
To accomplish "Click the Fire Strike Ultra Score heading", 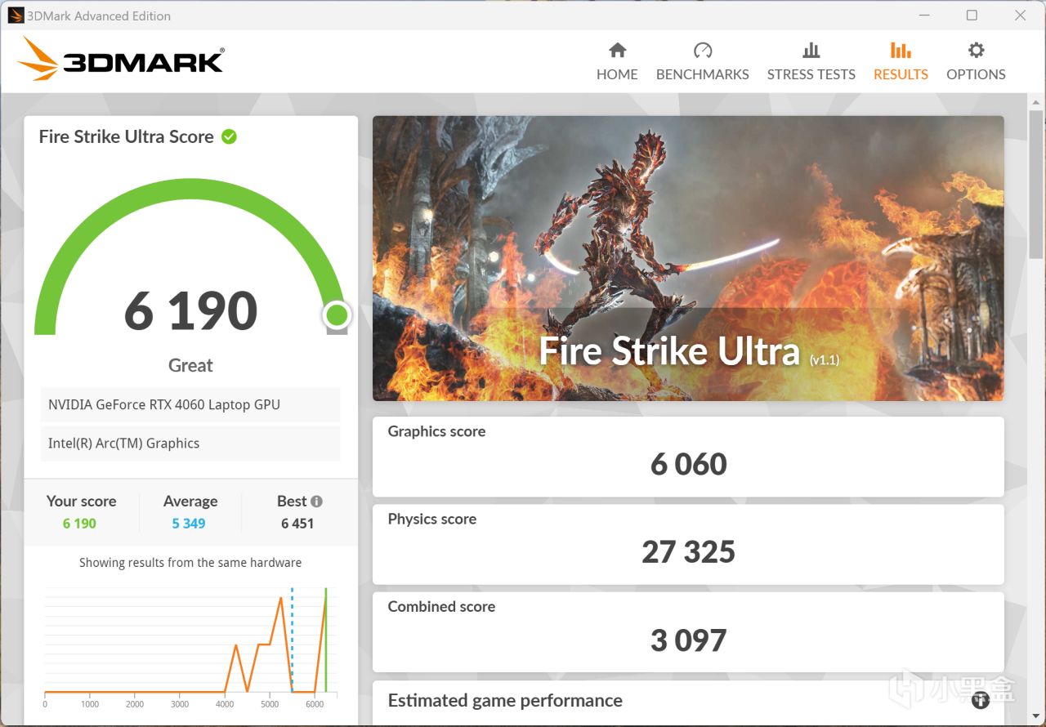I will pyautogui.click(x=127, y=136).
